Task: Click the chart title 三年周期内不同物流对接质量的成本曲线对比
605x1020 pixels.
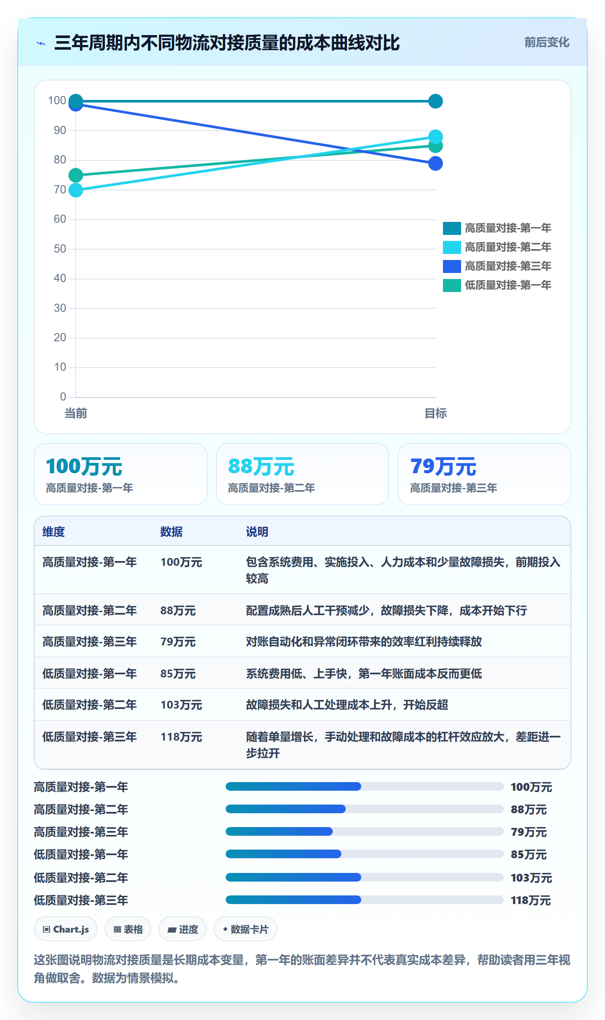Action: [x=227, y=43]
